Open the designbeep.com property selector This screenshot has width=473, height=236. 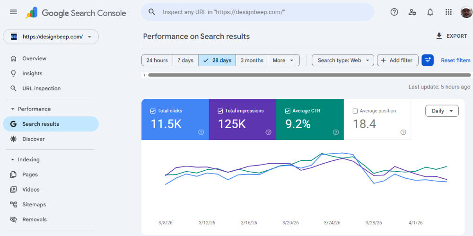(x=51, y=36)
